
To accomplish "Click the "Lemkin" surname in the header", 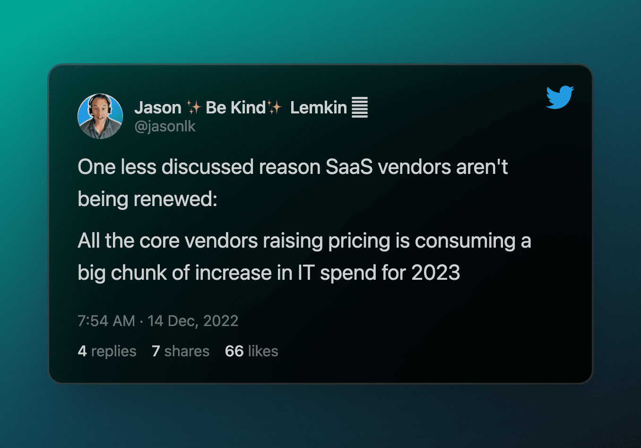I will tap(318, 108).
